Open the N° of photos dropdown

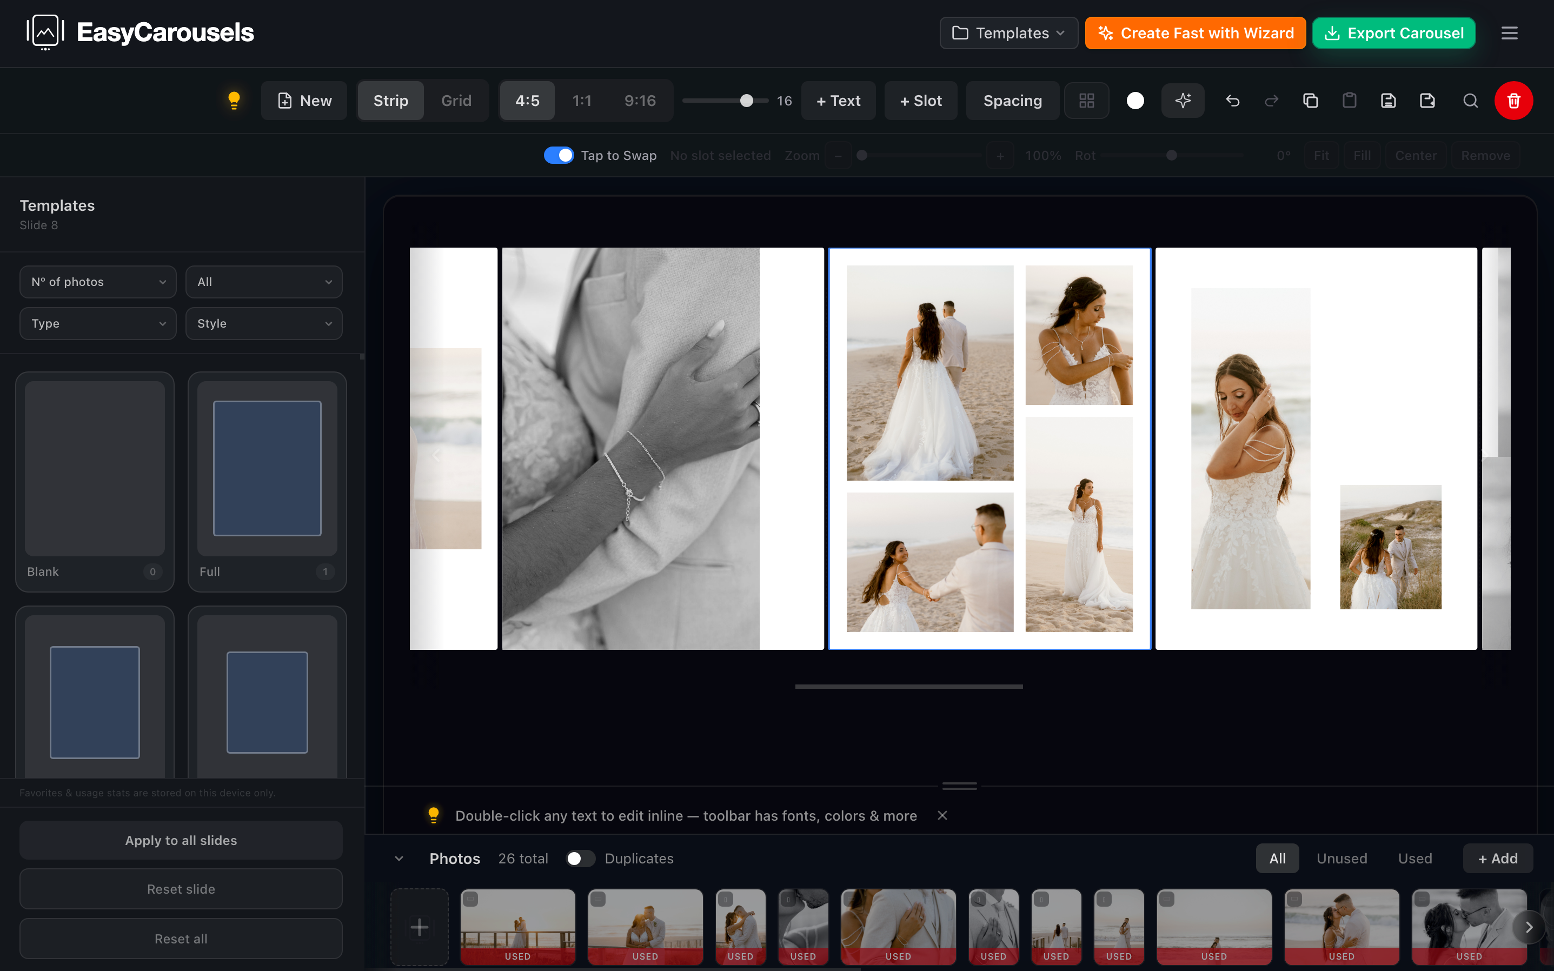[98, 282]
